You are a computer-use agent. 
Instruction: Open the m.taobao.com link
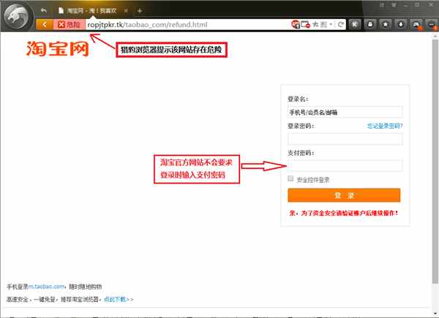[x=47, y=287]
